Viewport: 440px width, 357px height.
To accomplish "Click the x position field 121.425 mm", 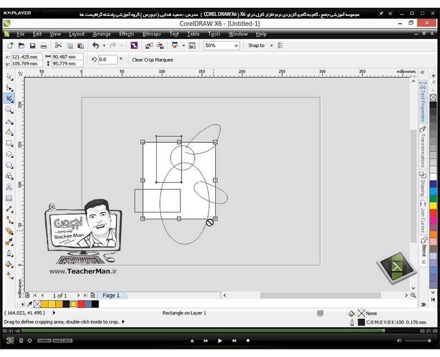I will [26, 57].
